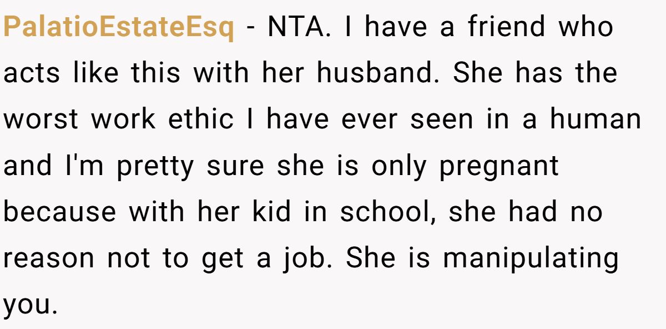Click the dash after the username
The height and width of the screenshot is (329, 666).
(251, 29)
